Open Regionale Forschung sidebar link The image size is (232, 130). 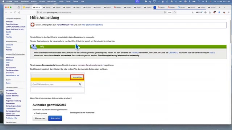click(x=13, y=101)
